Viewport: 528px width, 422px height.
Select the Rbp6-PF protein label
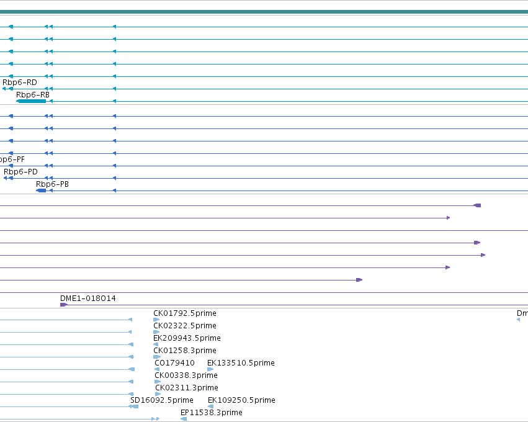coord(12,159)
